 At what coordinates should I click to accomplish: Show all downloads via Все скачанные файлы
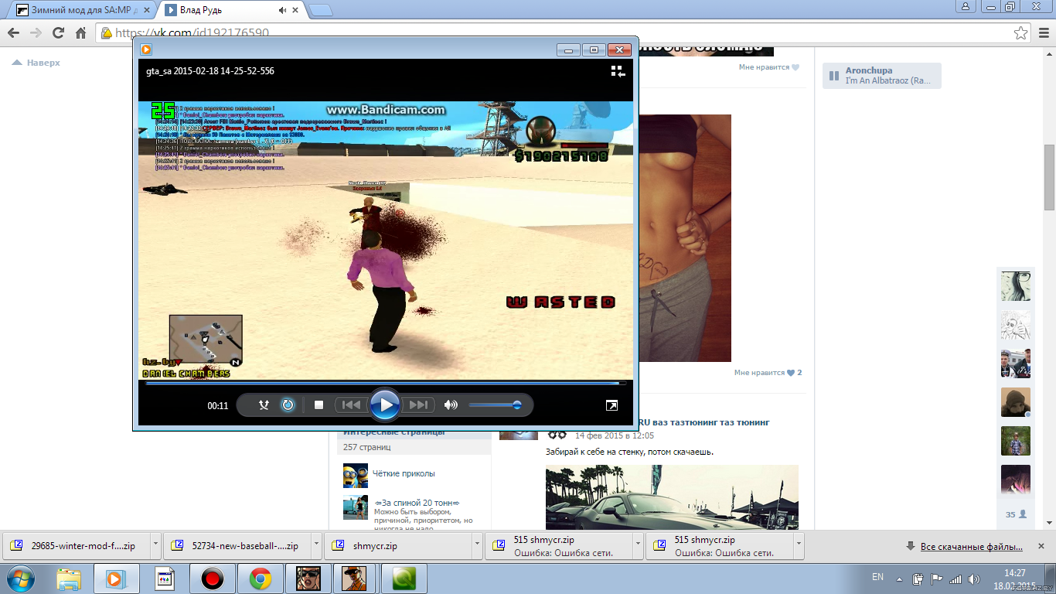(971, 546)
